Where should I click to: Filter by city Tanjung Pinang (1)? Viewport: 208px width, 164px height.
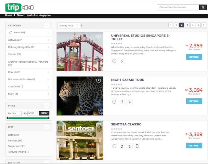tap(19, 152)
